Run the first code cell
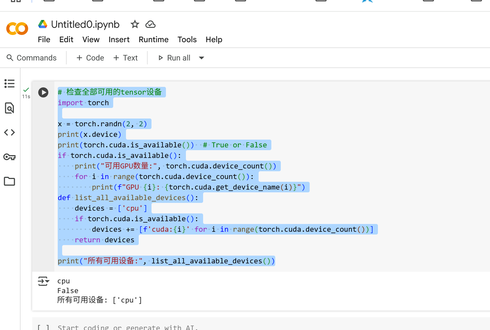 [43, 92]
